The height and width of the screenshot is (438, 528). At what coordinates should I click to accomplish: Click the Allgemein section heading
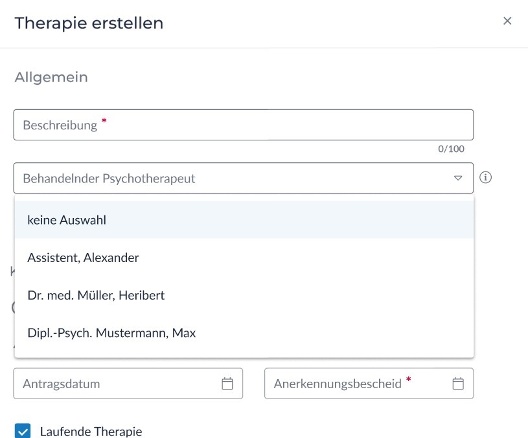click(51, 77)
